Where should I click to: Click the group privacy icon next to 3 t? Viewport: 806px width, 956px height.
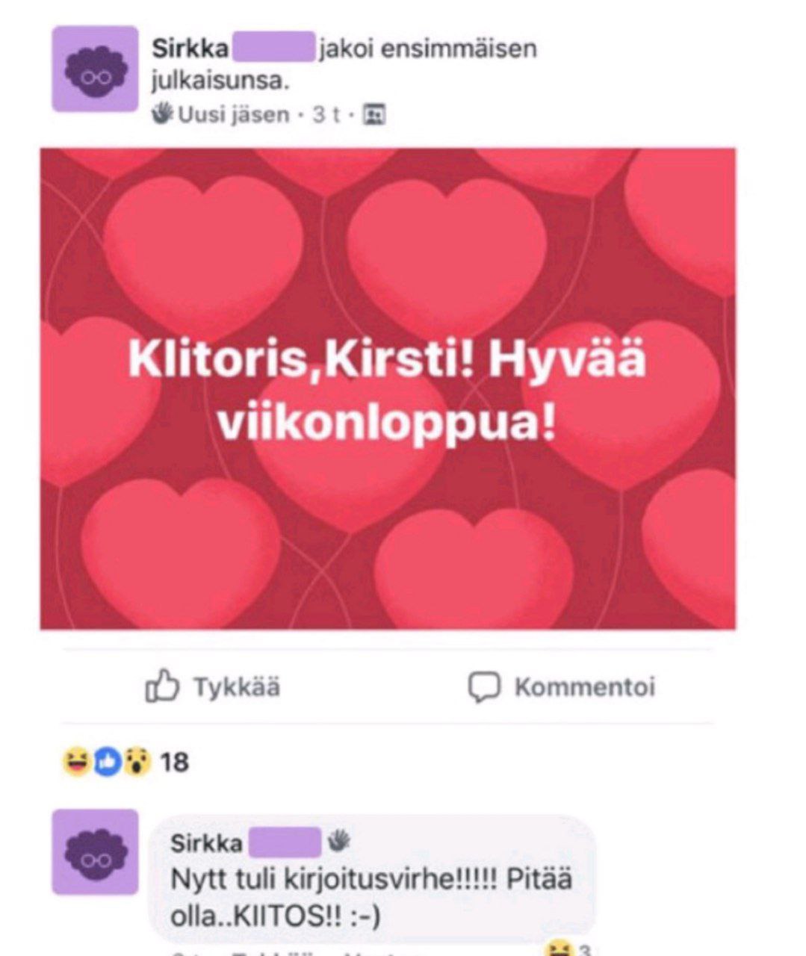[x=373, y=114]
